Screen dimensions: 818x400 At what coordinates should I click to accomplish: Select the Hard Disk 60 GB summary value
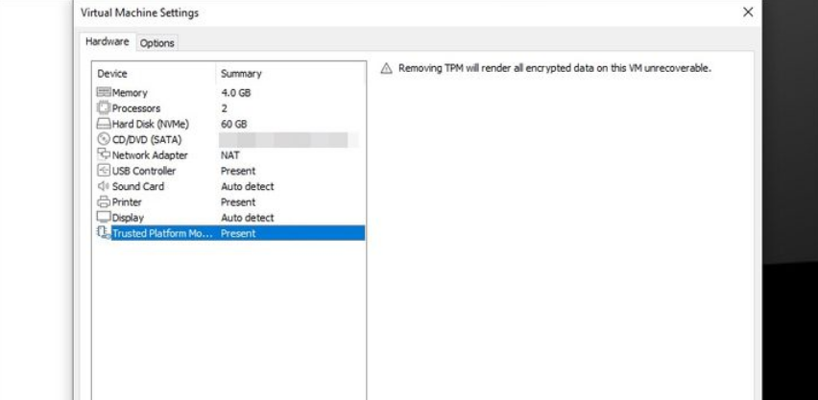(233, 124)
